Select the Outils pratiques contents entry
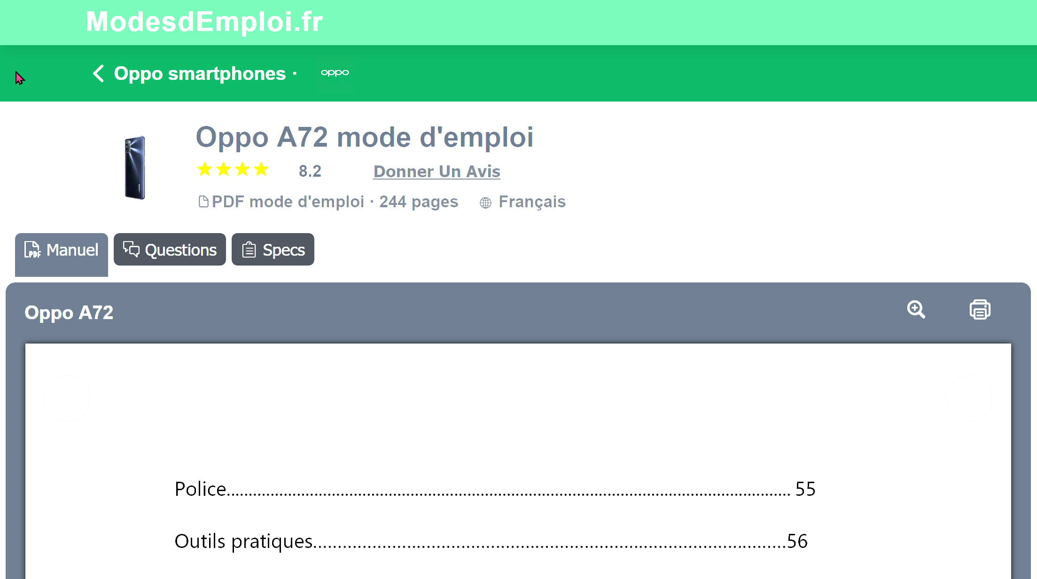The width and height of the screenshot is (1037, 579). coord(491,541)
